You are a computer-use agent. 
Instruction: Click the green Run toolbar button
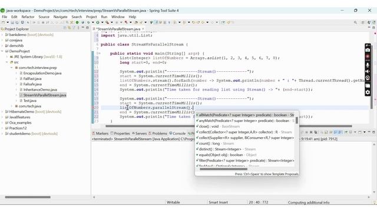pyautogui.click(x=98, y=22)
